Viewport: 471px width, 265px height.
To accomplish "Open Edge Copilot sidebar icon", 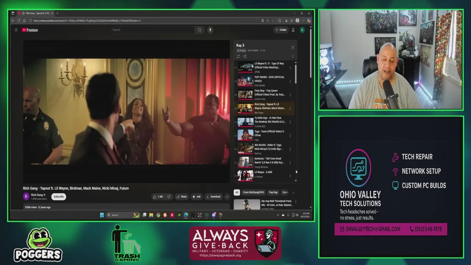I will 309,21.
